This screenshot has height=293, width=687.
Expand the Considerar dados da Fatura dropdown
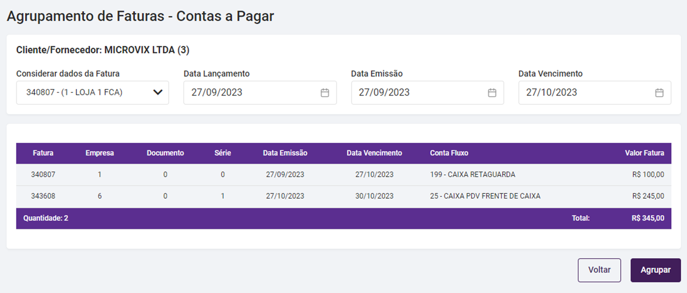click(92, 93)
